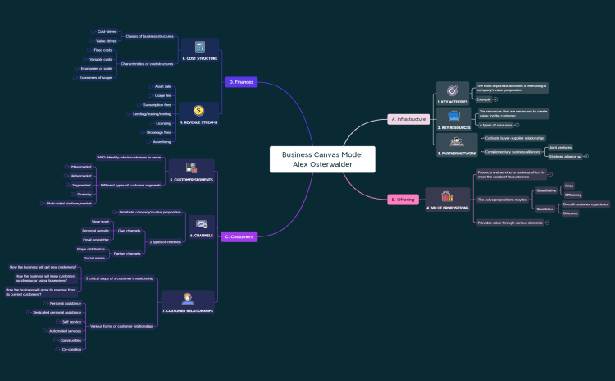Click the envelope icon in Channels node
Image resolution: width=615 pixels, height=381 pixels.
(202, 224)
